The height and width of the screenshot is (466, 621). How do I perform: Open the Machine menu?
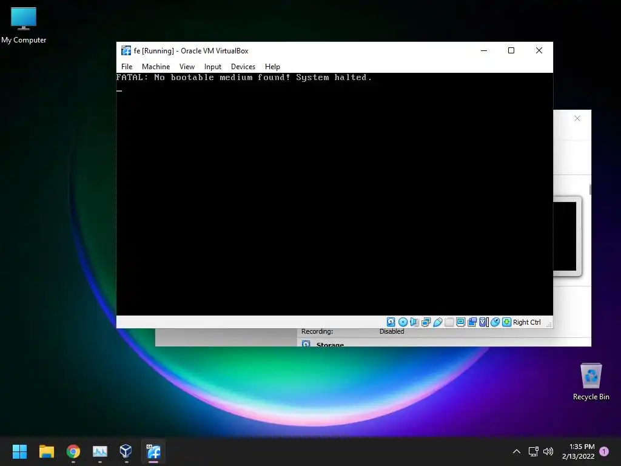[156, 67]
